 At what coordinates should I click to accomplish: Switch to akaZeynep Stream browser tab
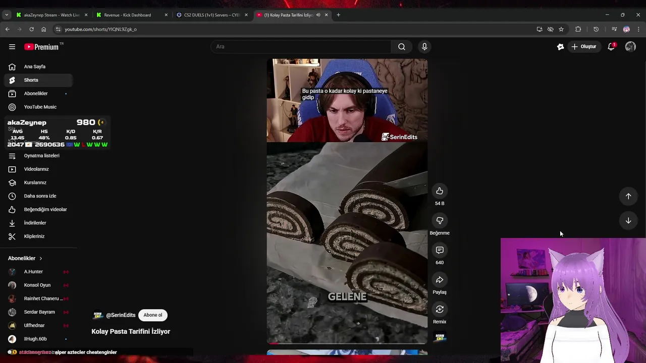51,15
